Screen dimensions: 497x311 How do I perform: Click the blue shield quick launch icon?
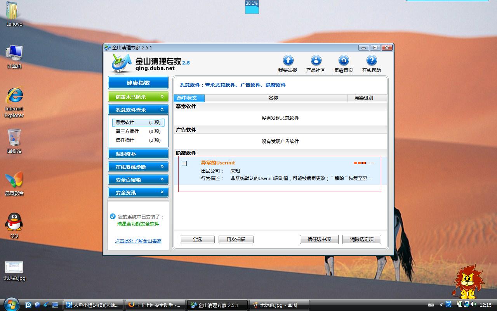coord(37,305)
